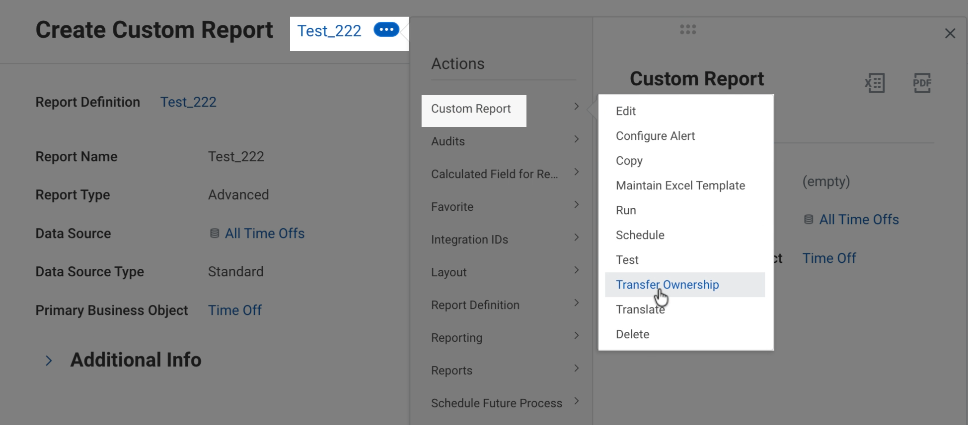
Task: Follow the Test_222 Report Definition link
Action: point(188,102)
